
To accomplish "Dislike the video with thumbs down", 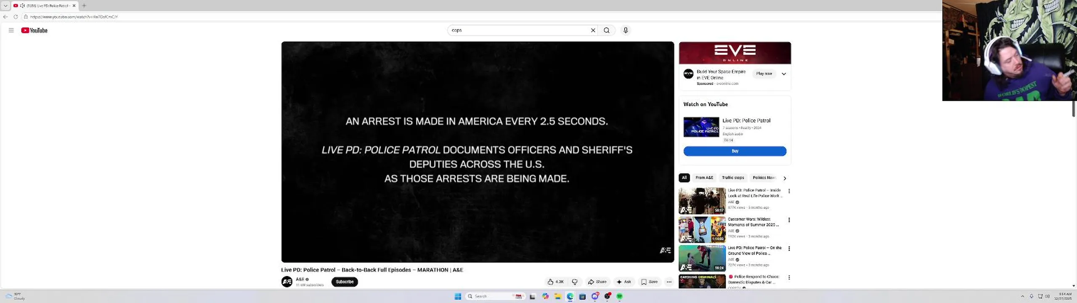I will tap(575, 282).
